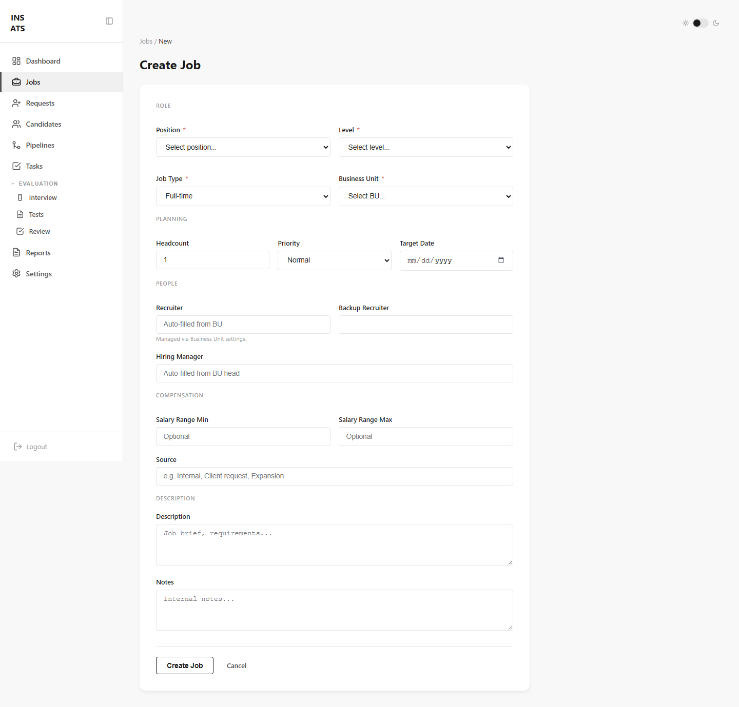The height and width of the screenshot is (707, 739).
Task: Click the Pipelines branch icon
Action: tap(16, 145)
